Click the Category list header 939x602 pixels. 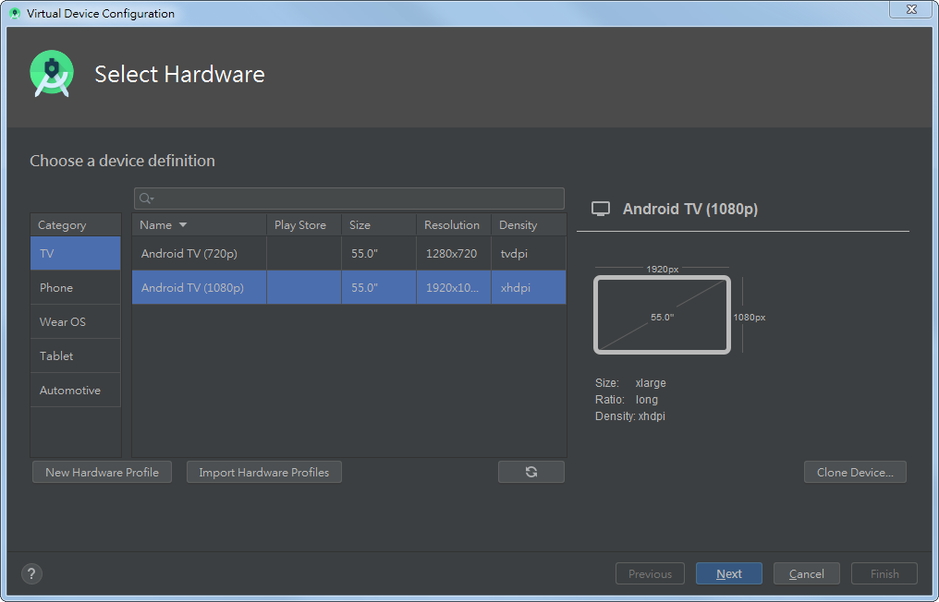click(x=76, y=225)
